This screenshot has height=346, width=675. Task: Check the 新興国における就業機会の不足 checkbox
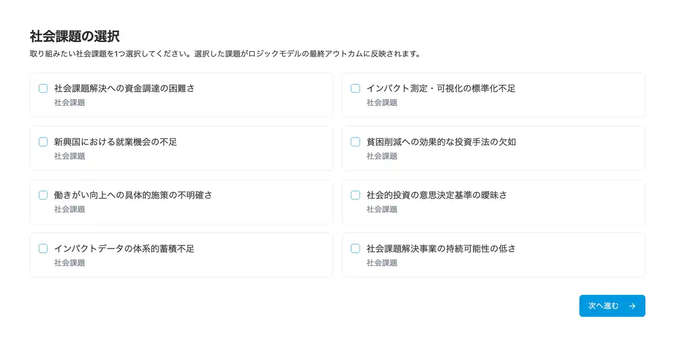(x=43, y=142)
